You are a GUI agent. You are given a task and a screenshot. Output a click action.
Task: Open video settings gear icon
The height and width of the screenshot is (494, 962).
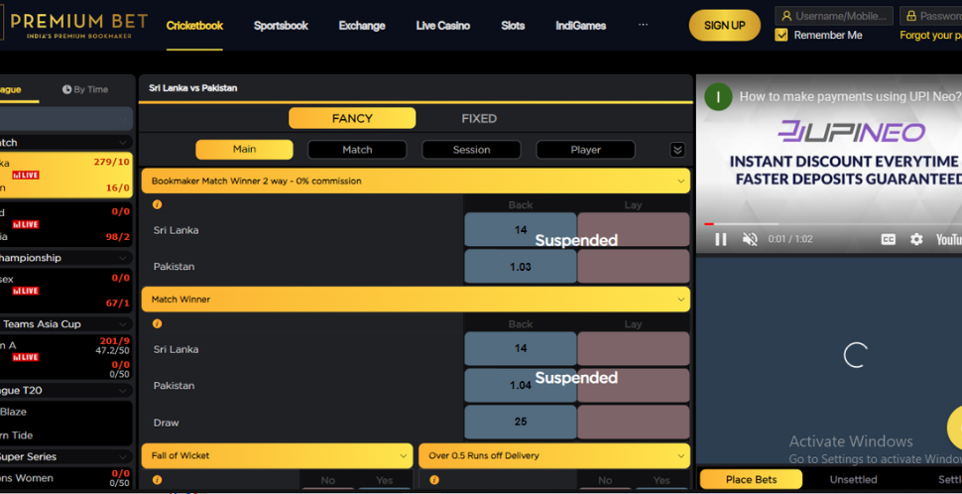(916, 239)
